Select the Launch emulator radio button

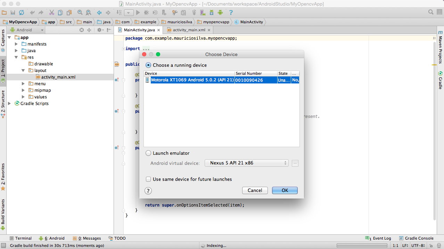click(x=148, y=153)
